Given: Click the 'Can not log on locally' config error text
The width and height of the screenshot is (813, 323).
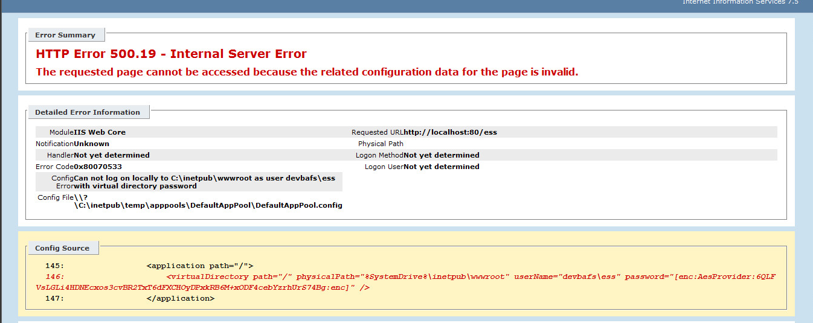Looking at the screenshot, I should point(204,182).
